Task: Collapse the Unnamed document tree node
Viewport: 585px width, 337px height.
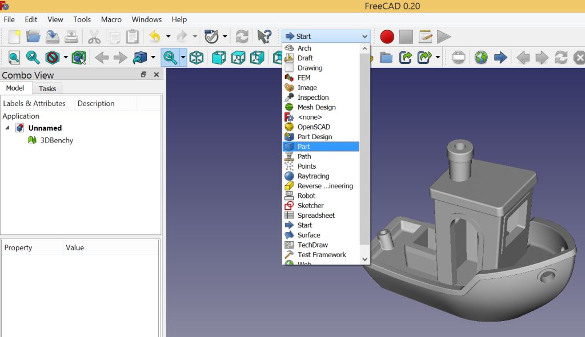Action: click(x=7, y=128)
